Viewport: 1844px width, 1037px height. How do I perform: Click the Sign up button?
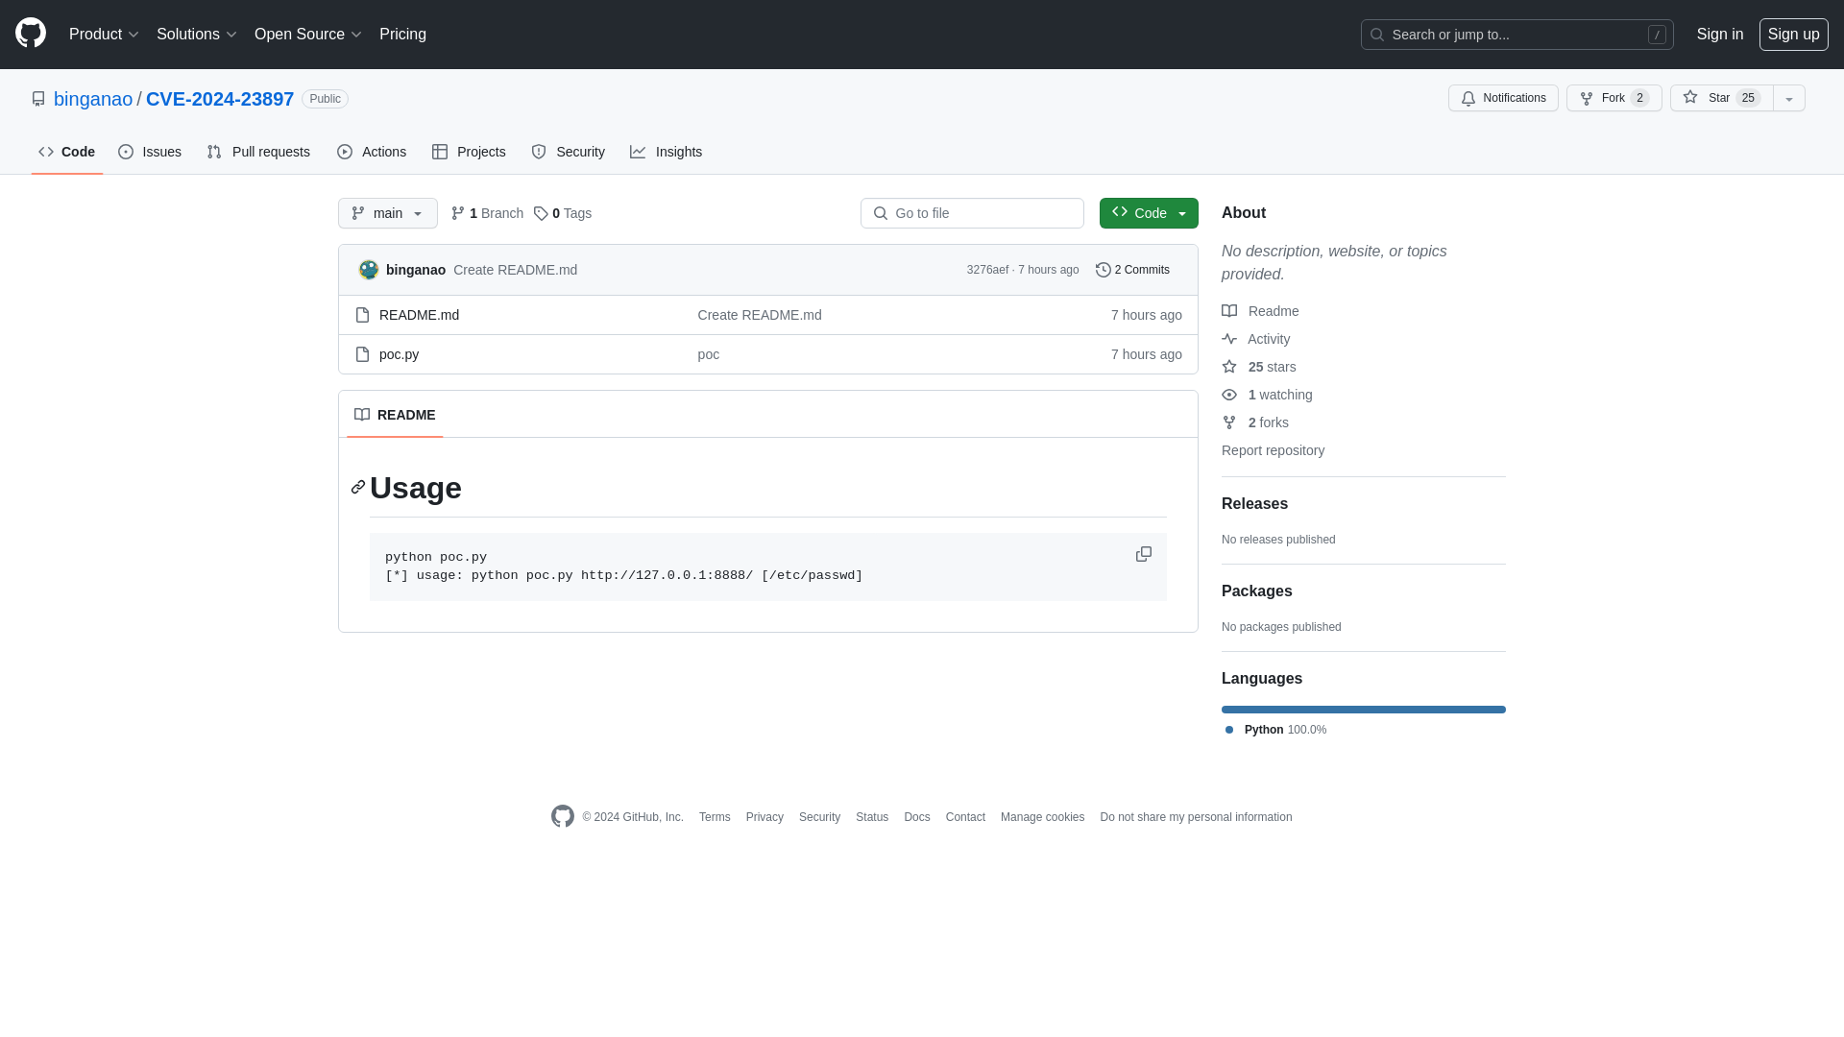pyautogui.click(x=1793, y=35)
